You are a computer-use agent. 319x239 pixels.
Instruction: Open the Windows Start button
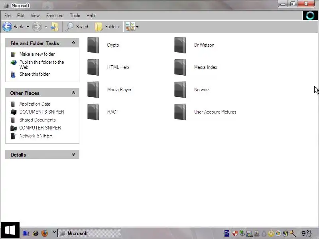pos(10,231)
